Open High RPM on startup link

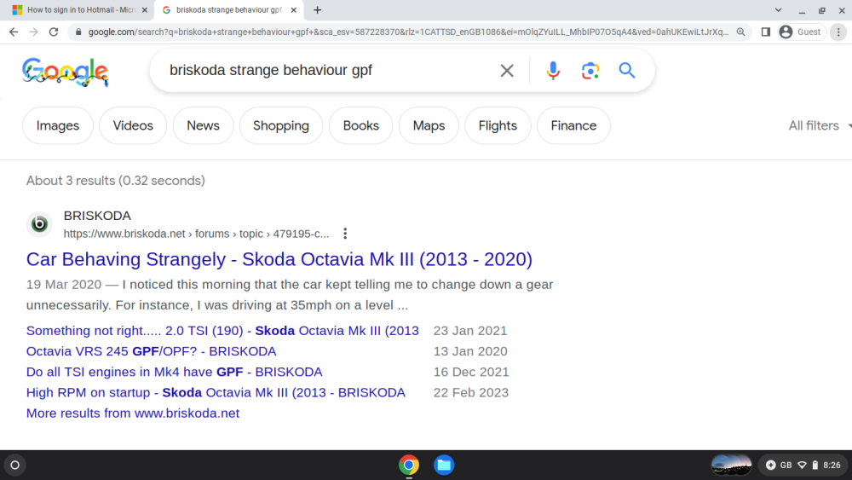click(x=216, y=392)
